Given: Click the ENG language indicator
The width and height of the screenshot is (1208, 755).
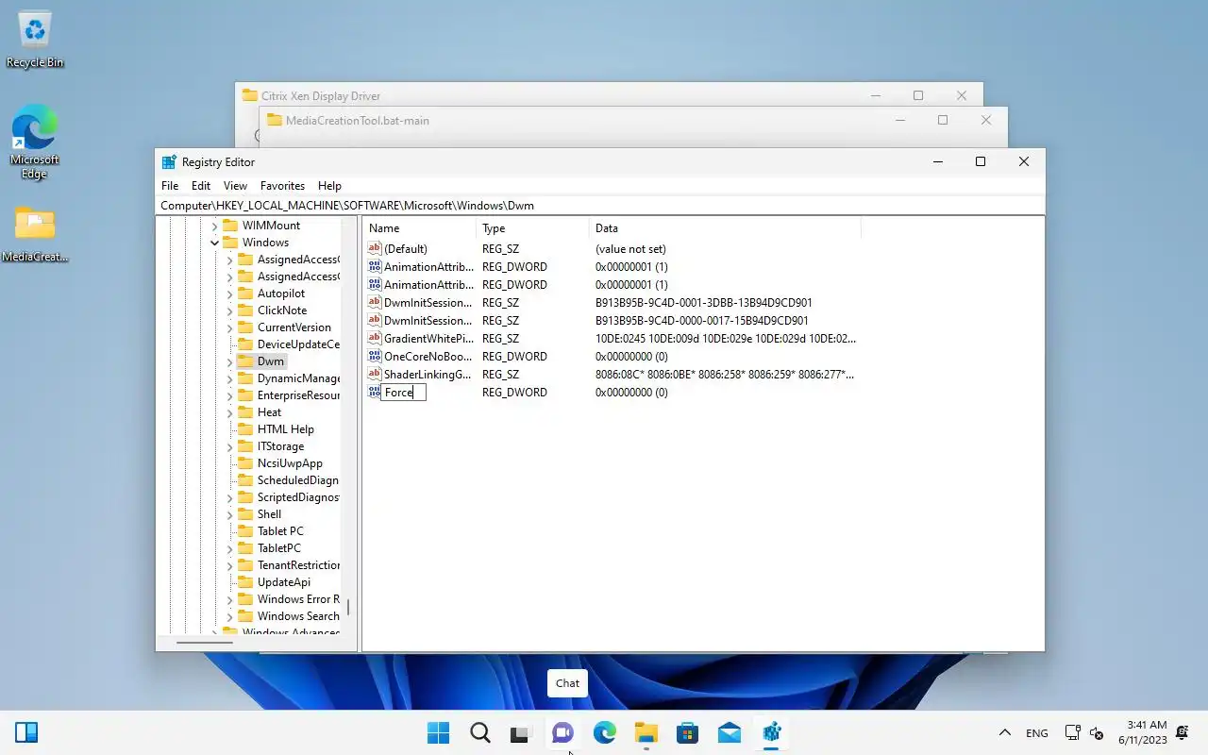Looking at the screenshot, I should [1036, 733].
